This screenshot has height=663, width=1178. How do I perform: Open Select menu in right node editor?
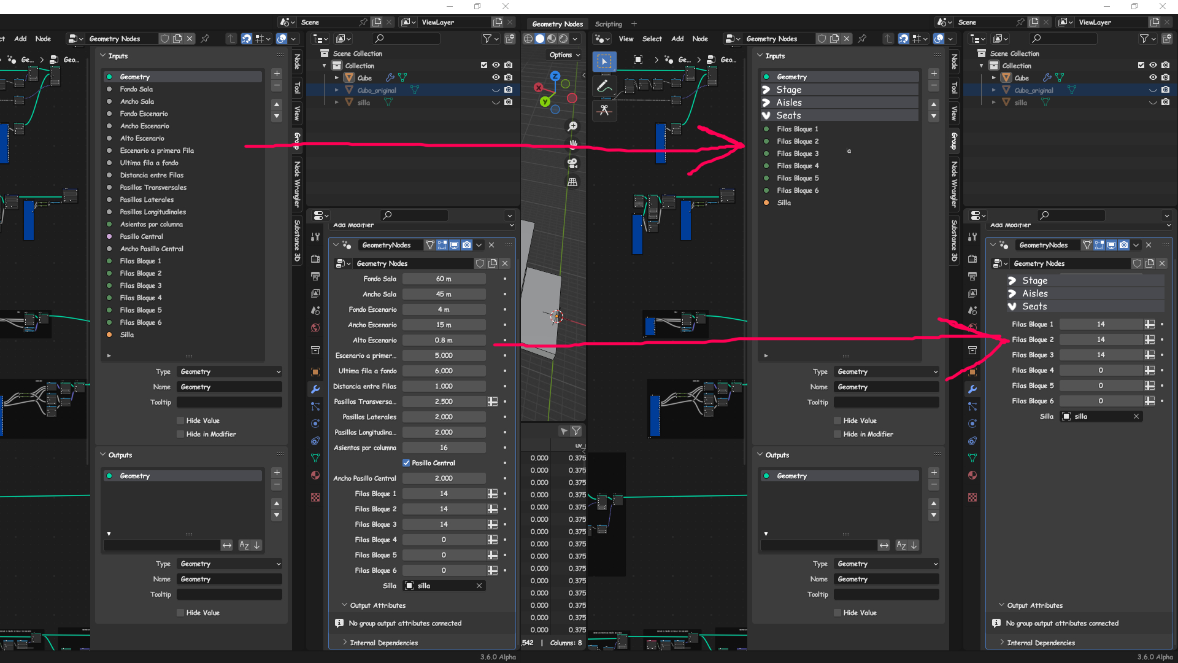click(x=652, y=39)
